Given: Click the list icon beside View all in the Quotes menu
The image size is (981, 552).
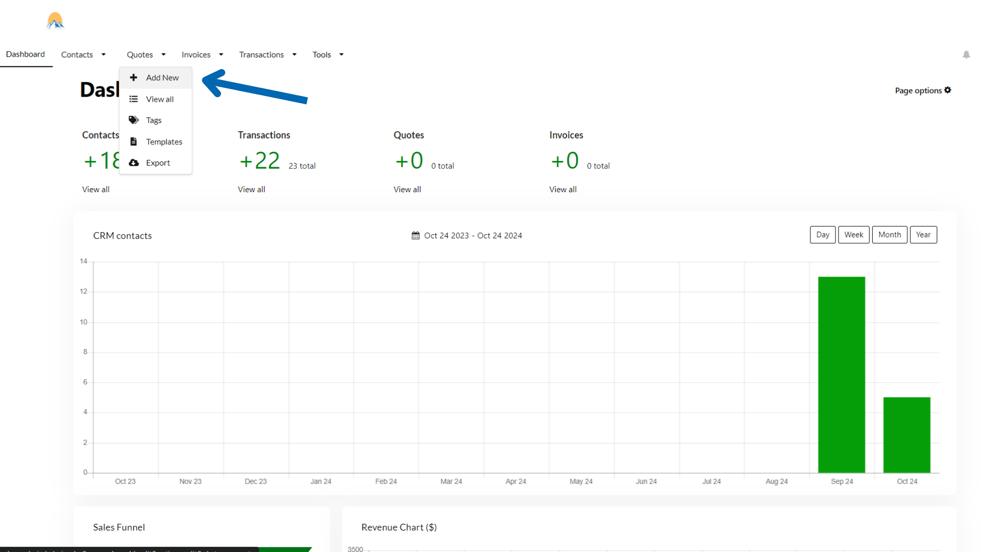Looking at the screenshot, I should click(133, 99).
